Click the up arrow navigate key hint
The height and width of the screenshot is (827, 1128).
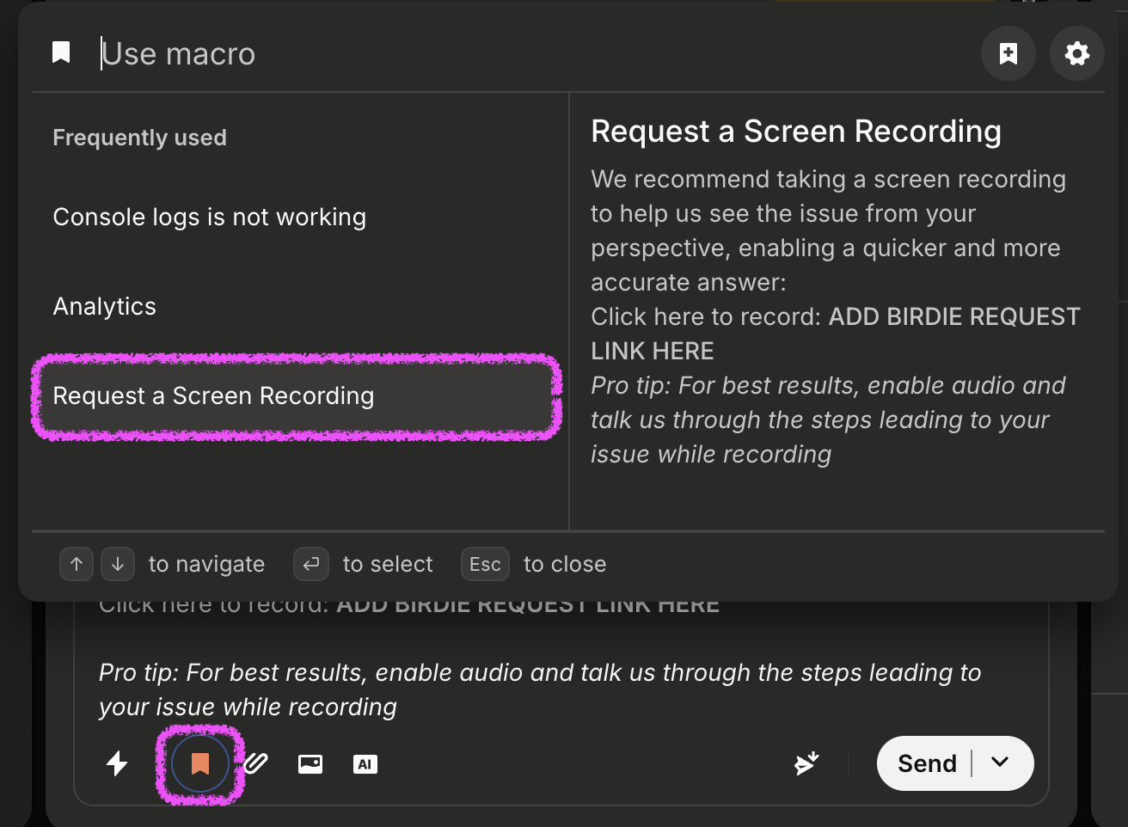(x=77, y=565)
